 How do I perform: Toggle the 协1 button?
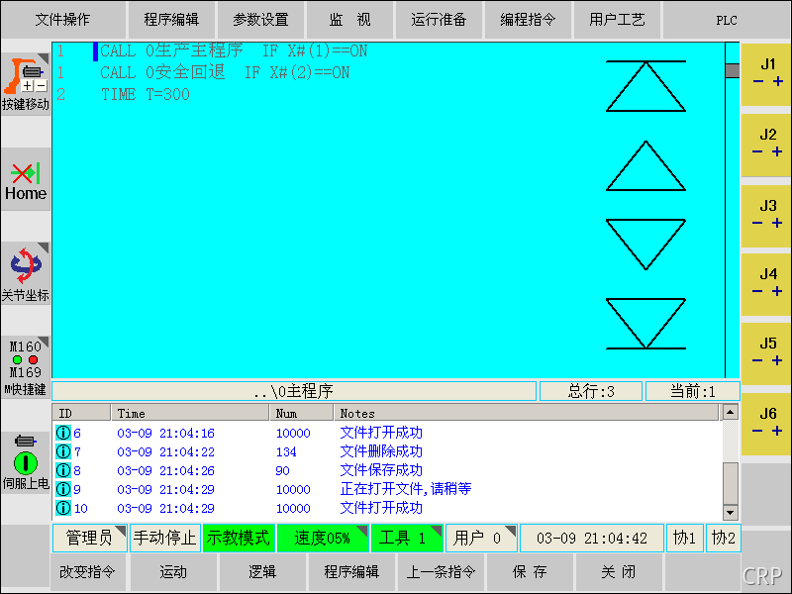click(x=684, y=538)
